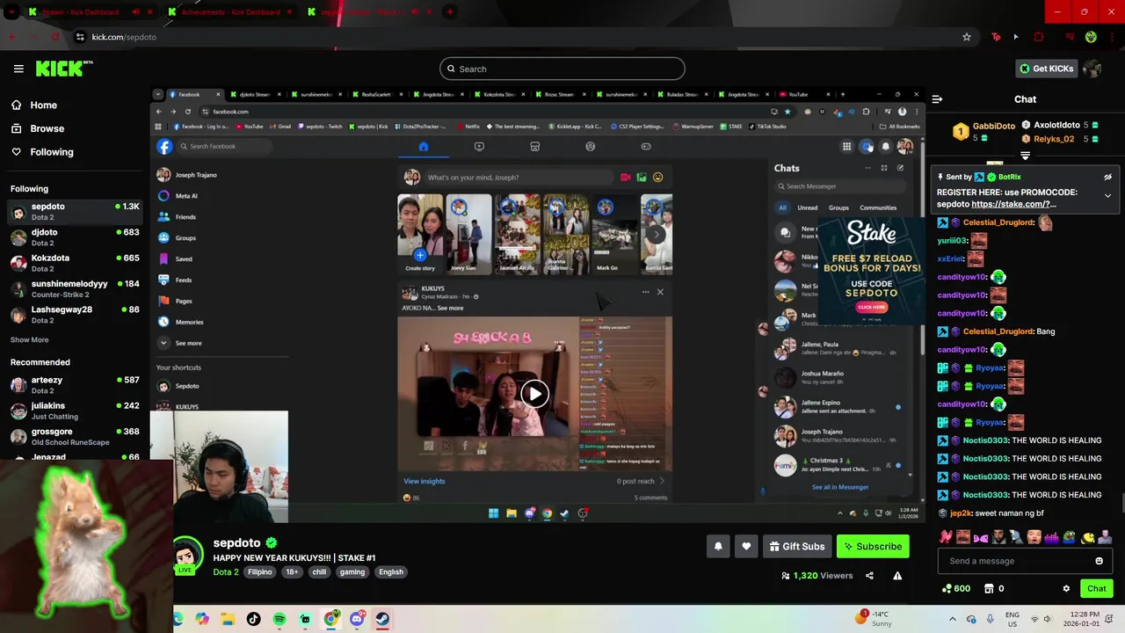
Task: Click the gaming tag
Action: tap(352, 571)
